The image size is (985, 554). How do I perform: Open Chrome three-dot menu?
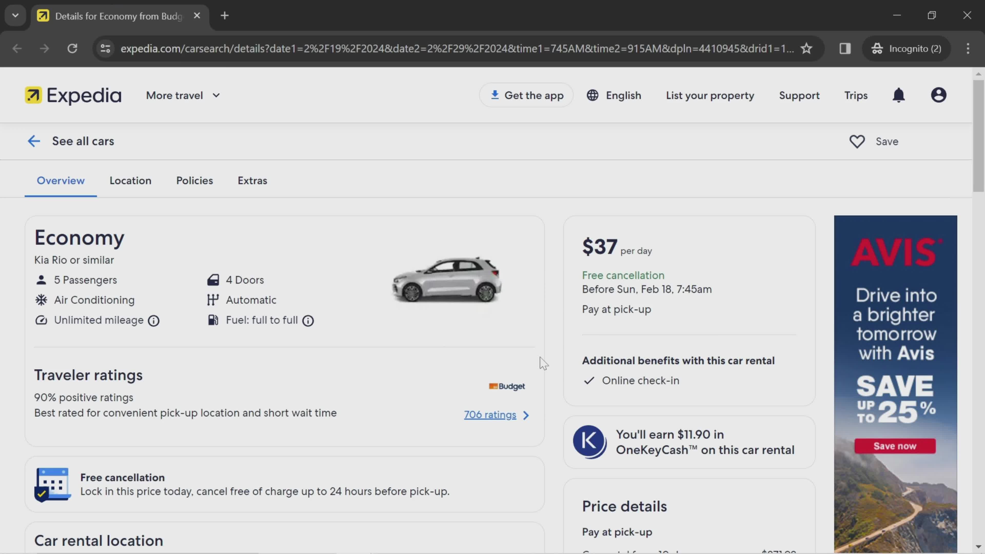coord(968,48)
